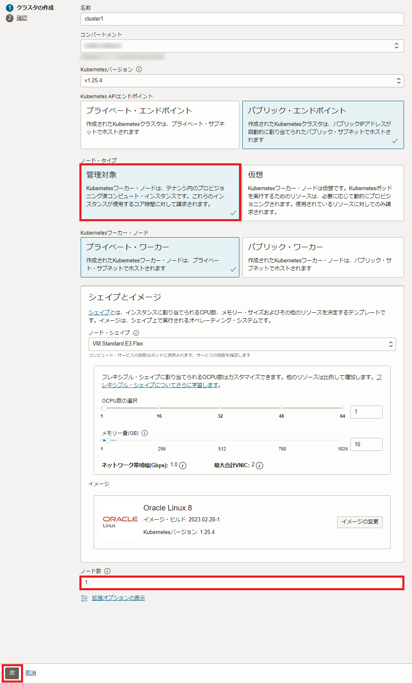Click the 取消 link
The image size is (412, 683).
(x=31, y=673)
